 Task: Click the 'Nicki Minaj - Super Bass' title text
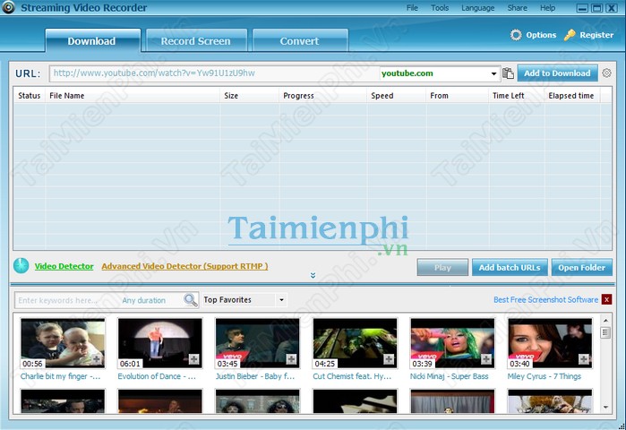450,376
